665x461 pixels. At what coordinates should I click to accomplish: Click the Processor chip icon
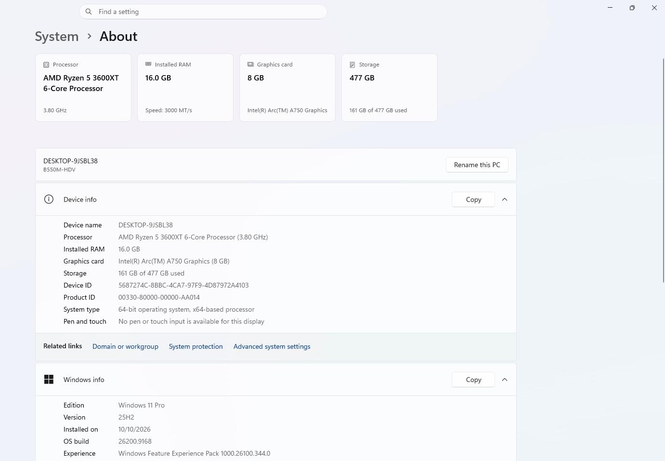point(46,65)
